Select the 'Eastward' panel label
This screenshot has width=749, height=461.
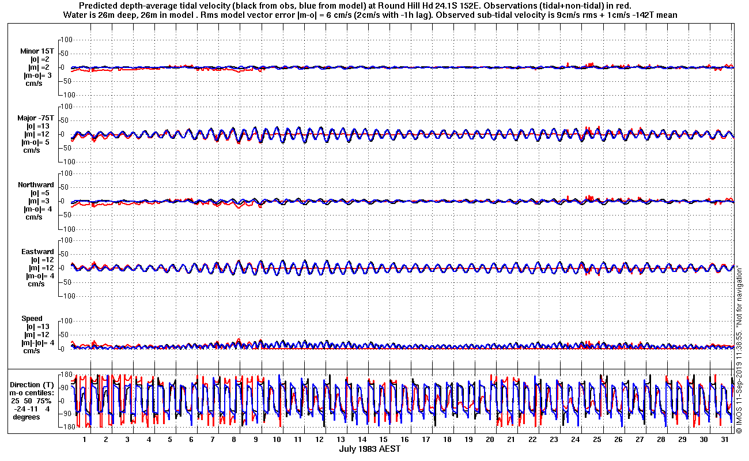[x=37, y=252]
